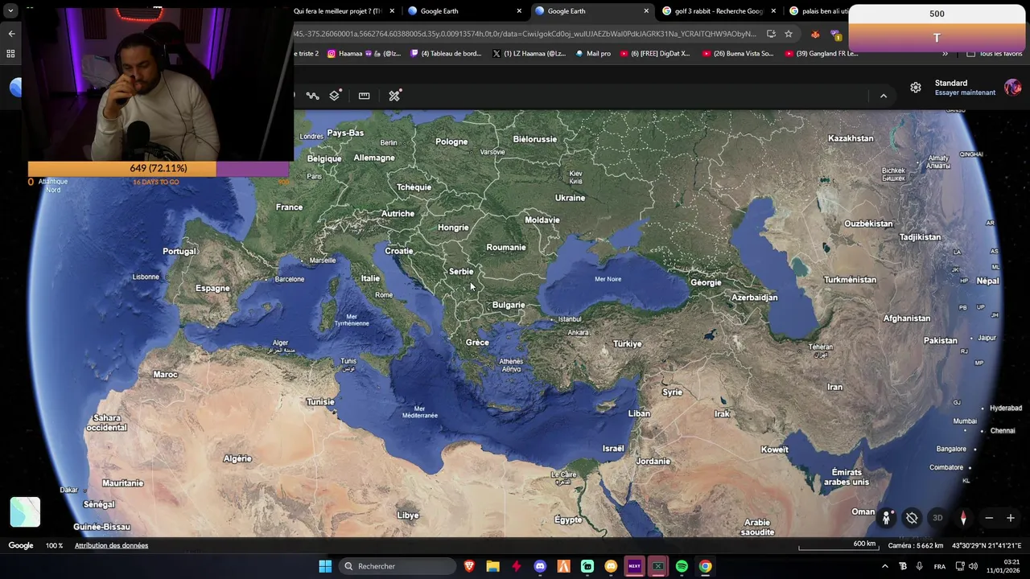
Task: Open the apps grid icon at left
Action: click(11, 54)
